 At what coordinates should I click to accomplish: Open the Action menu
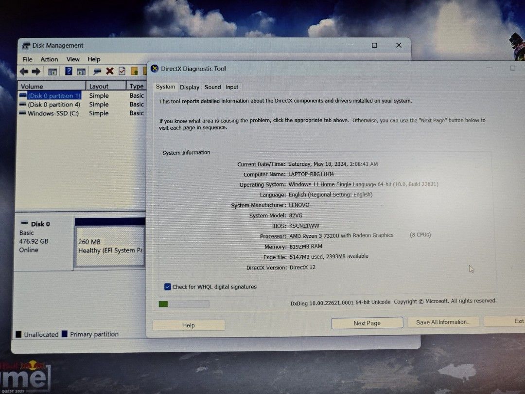click(49, 59)
